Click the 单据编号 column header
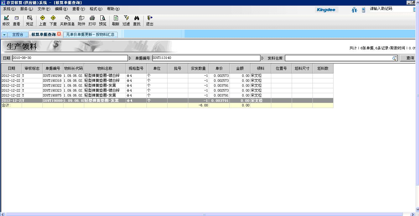419x216 pixels. (x=53, y=68)
